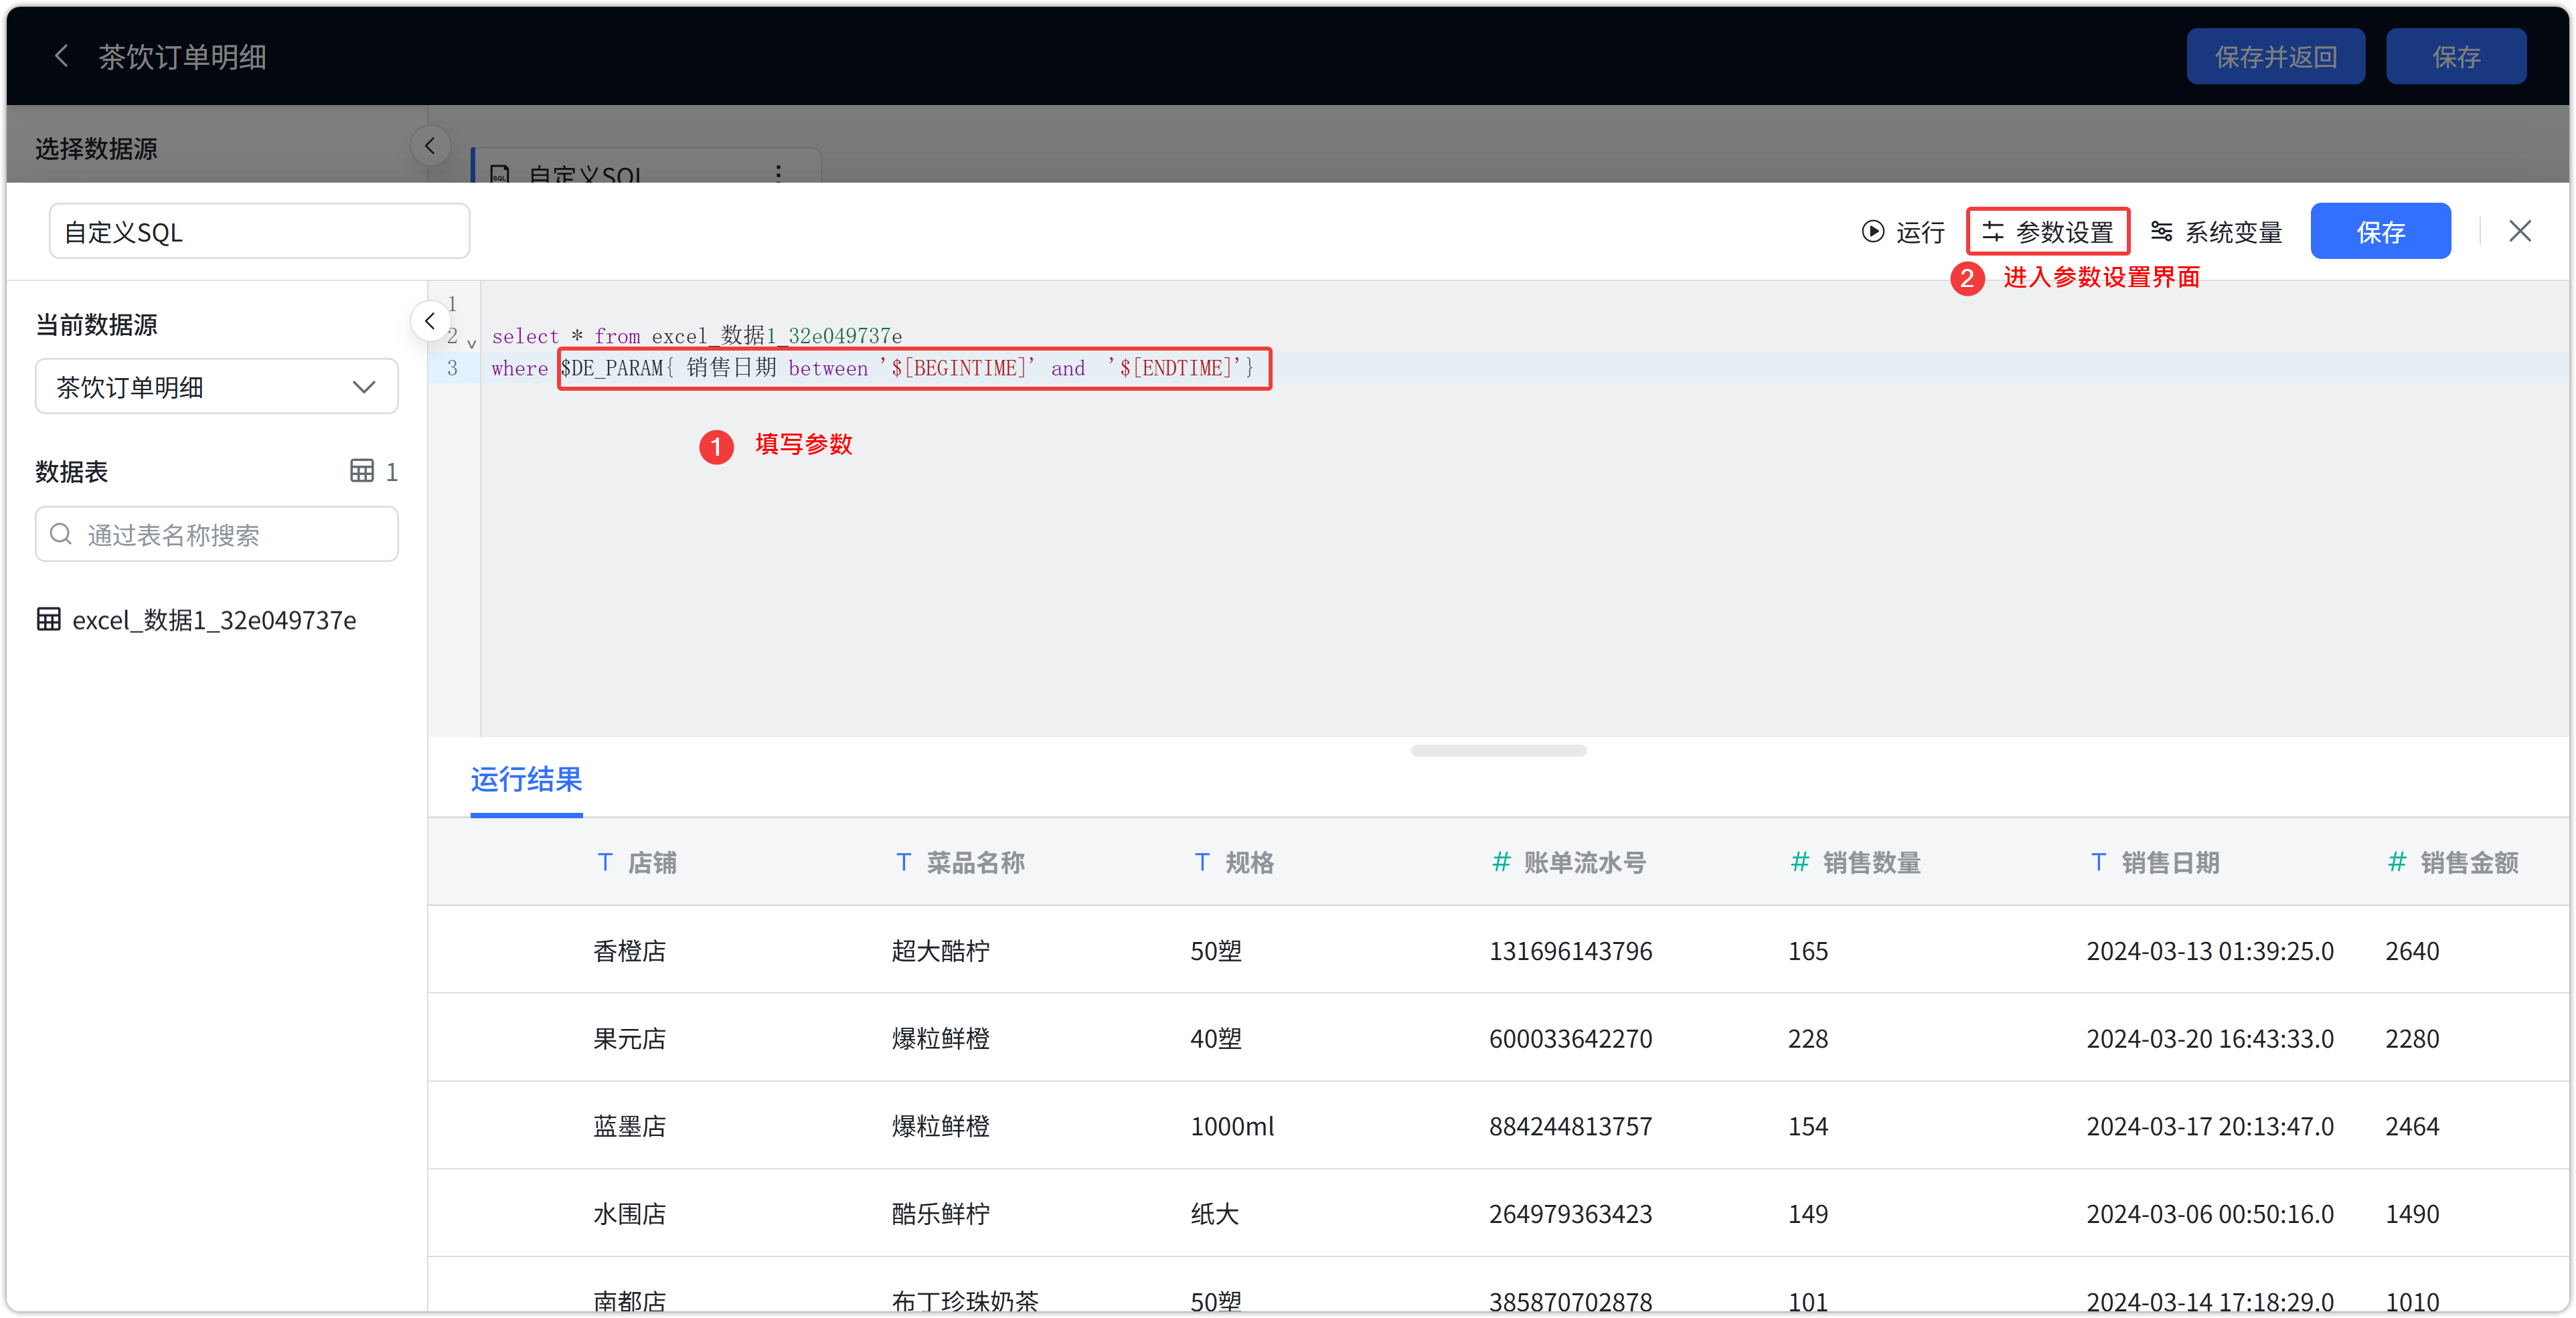Select cell 2024-03-17 20:13:47.0

point(2210,1126)
